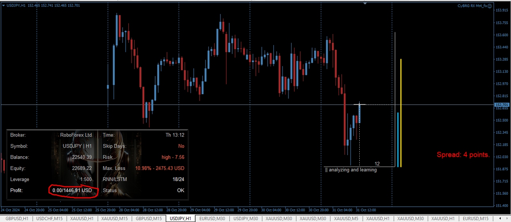Click the '25 Oct 12:00' time axis label
511x222 pixels.
click(82, 210)
